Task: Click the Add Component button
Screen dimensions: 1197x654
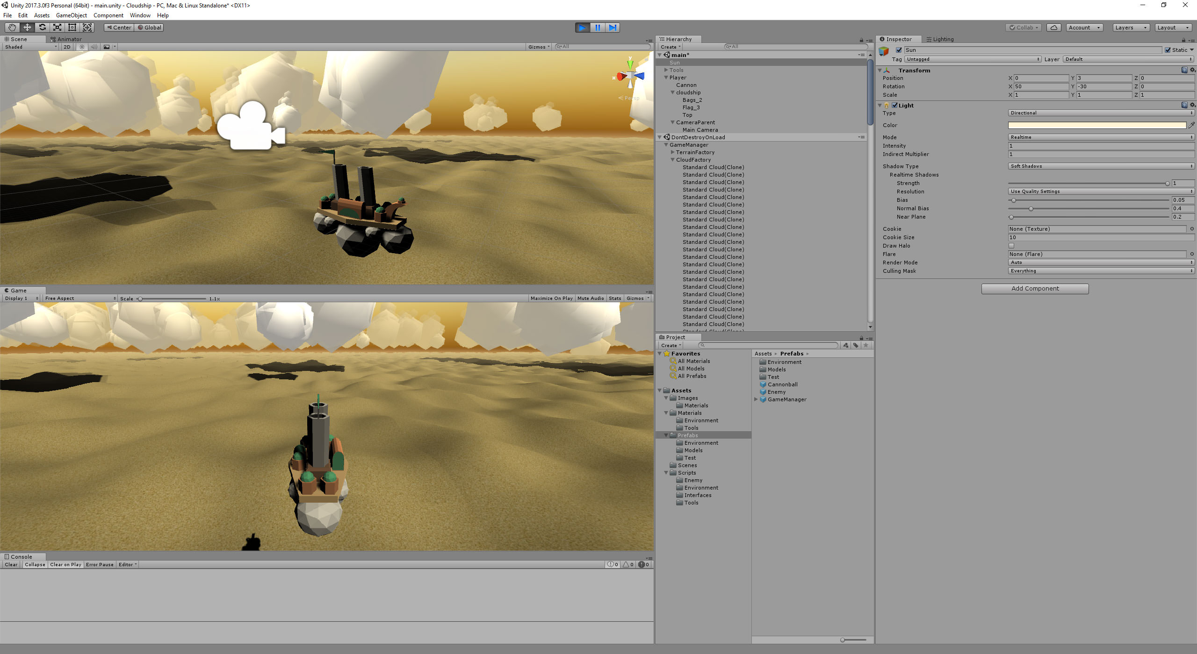Action: pos(1035,289)
